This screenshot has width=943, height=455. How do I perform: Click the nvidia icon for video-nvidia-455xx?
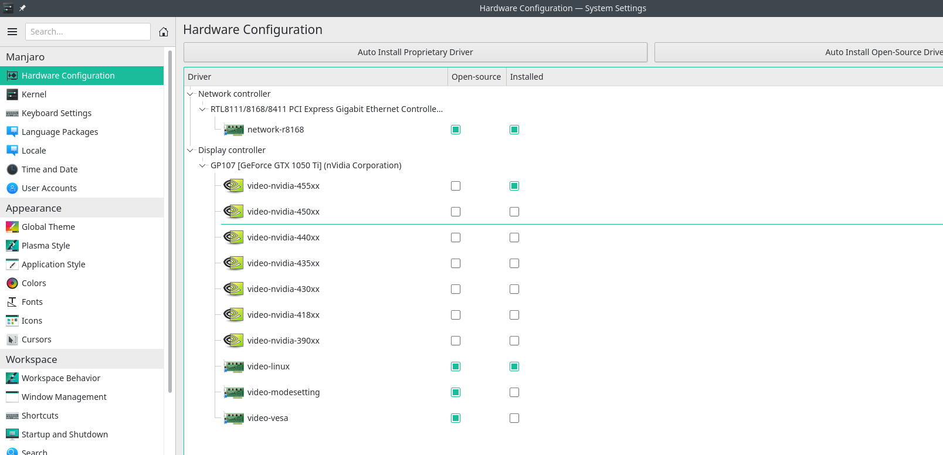tap(233, 186)
